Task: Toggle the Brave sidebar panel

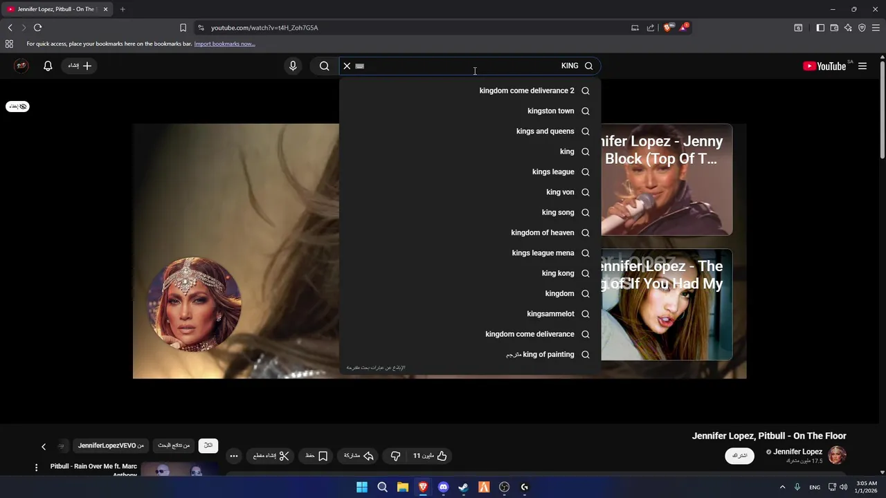Action: pos(820,28)
